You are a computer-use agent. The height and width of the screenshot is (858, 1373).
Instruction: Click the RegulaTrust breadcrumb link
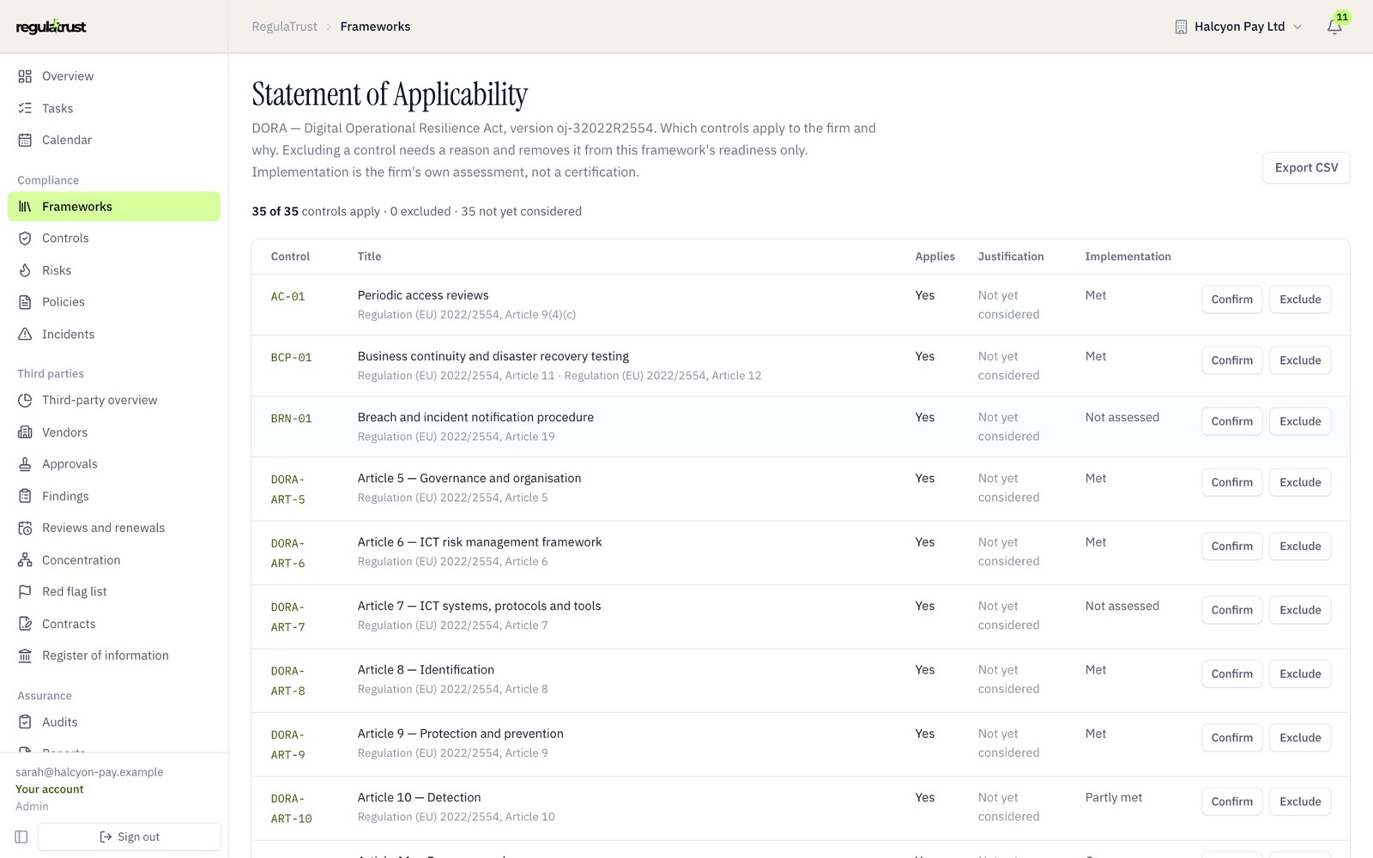(285, 27)
